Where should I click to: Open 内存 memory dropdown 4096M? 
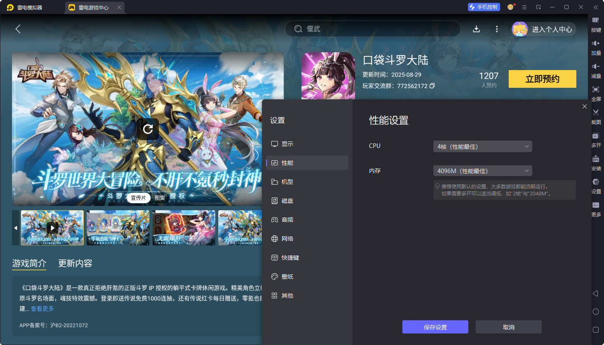[x=482, y=171]
